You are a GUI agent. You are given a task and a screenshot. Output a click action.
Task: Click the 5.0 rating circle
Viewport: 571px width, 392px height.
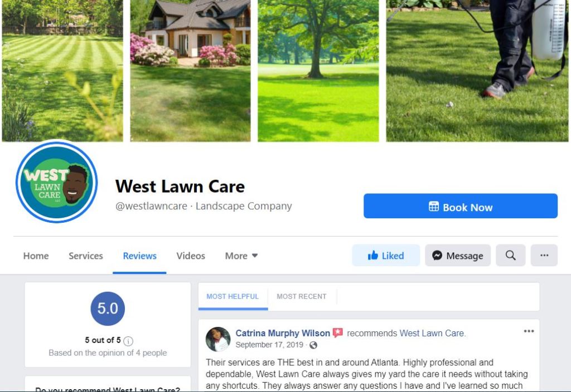tap(108, 308)
